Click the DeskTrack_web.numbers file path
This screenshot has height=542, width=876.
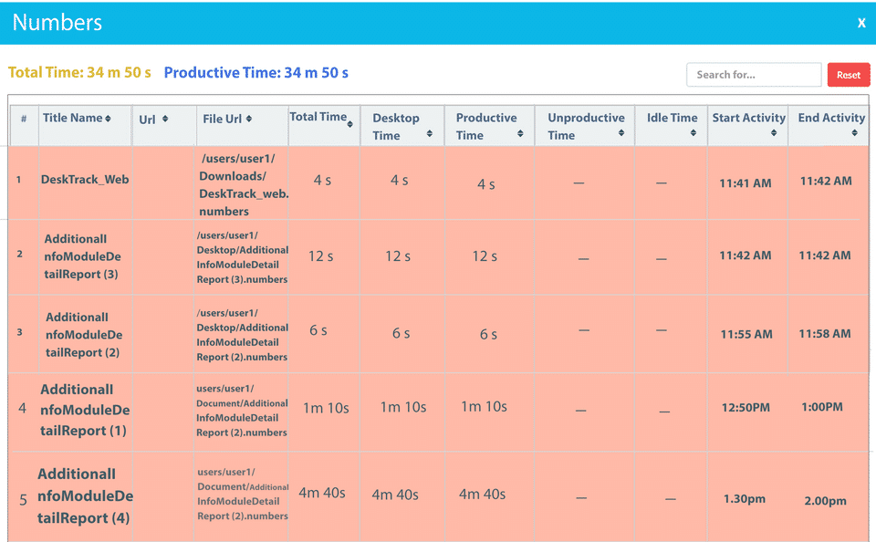coord(244,185)
